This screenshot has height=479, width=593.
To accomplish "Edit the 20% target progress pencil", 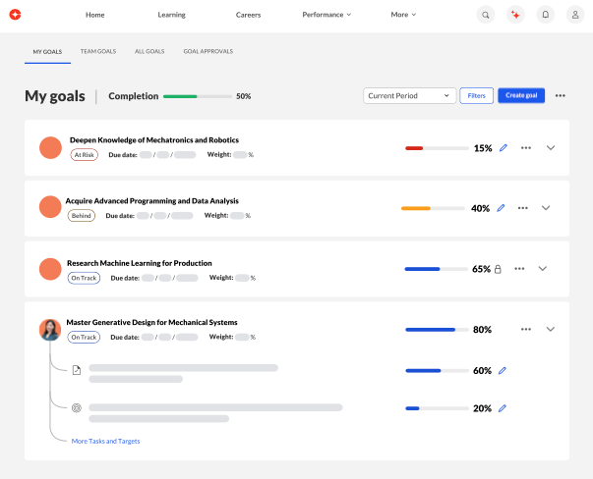I will coord(503,408).
